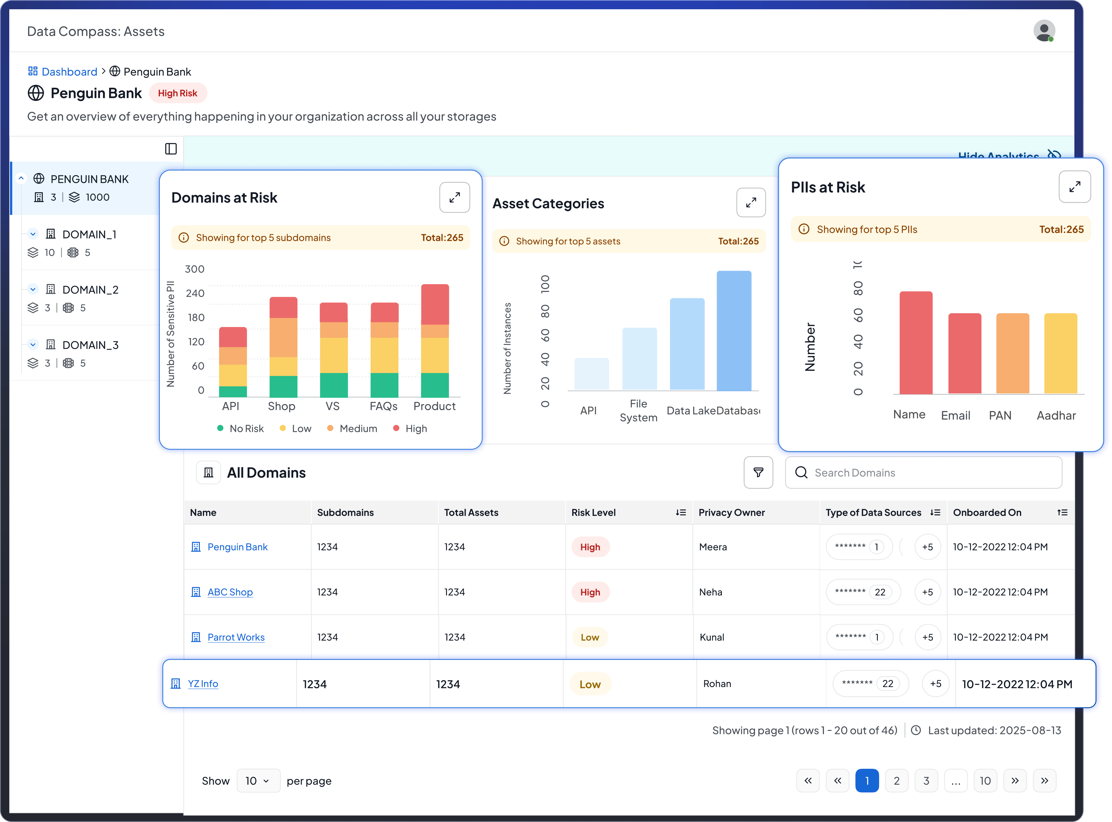Toggle the No Risk legend series
Image resolution: width=1112 pixels, height=822 pixels.
point(240,428)
